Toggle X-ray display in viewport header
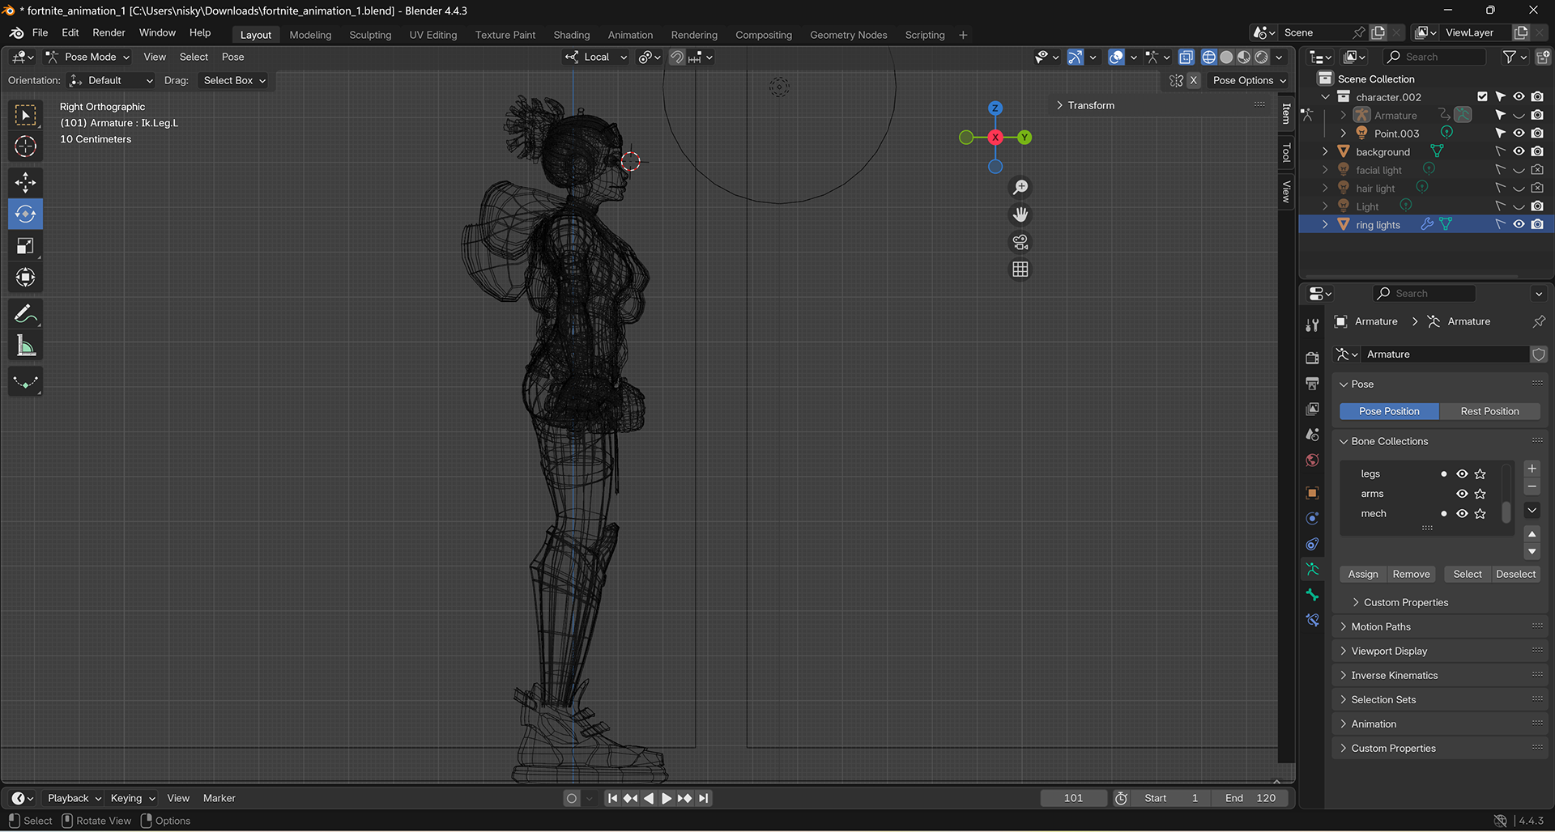1555x832 pixels. (x=1186, y=57)
